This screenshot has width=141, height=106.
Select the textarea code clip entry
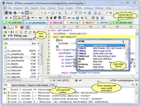coord(102,64)
